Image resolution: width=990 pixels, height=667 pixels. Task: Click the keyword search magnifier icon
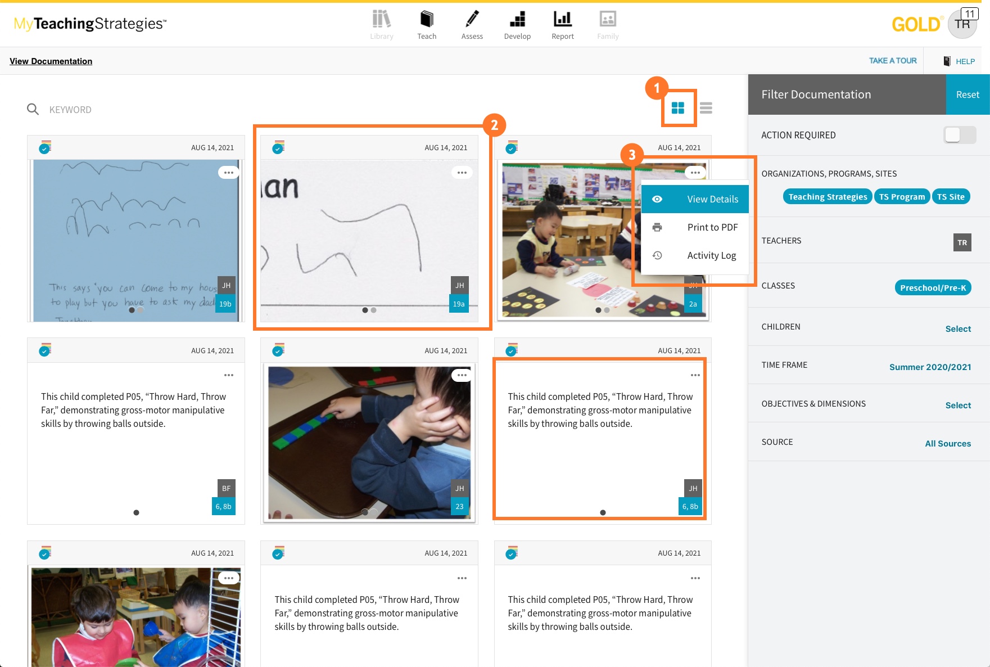33,109
